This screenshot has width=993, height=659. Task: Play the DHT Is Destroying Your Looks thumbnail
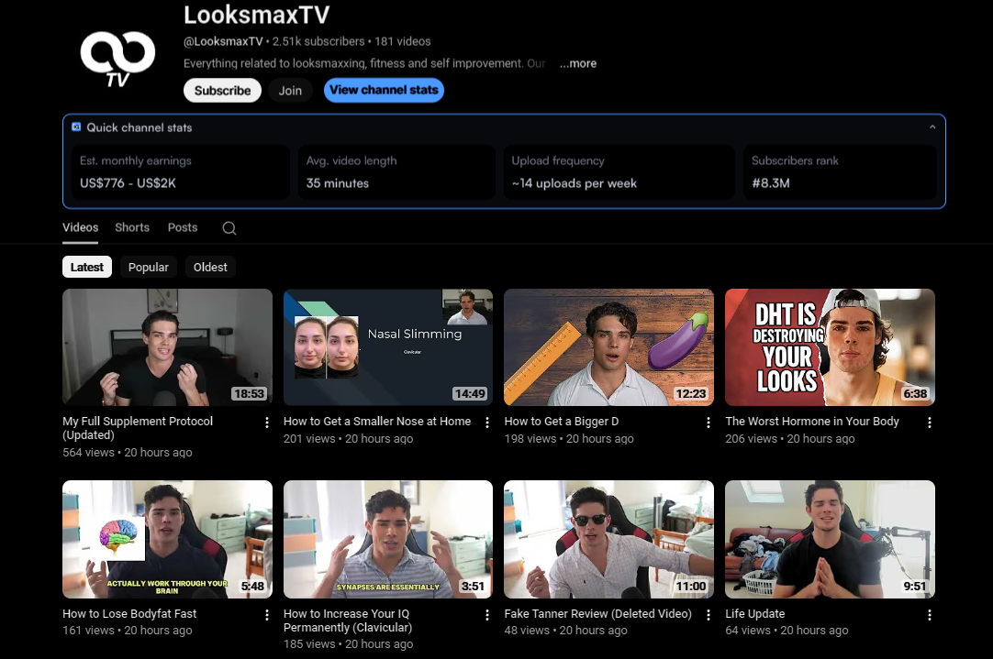pos(830,347)
